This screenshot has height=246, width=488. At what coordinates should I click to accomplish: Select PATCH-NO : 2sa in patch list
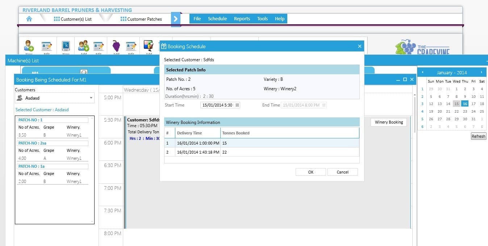click(x=53, y=143)
